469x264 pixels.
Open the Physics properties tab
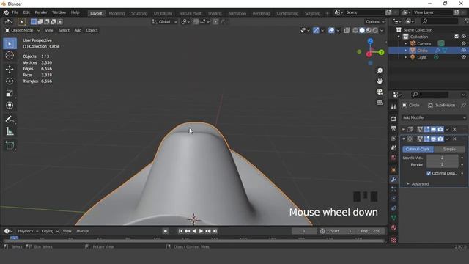click(x=394, y=199)
